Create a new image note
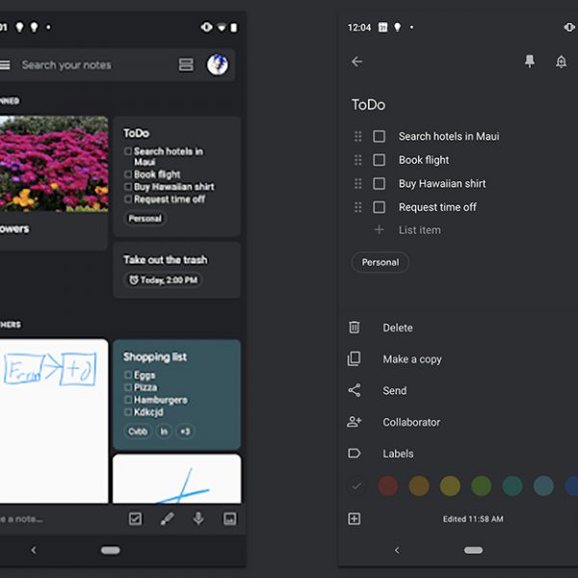This screenshot has height=578, width=578. point(229,518)
